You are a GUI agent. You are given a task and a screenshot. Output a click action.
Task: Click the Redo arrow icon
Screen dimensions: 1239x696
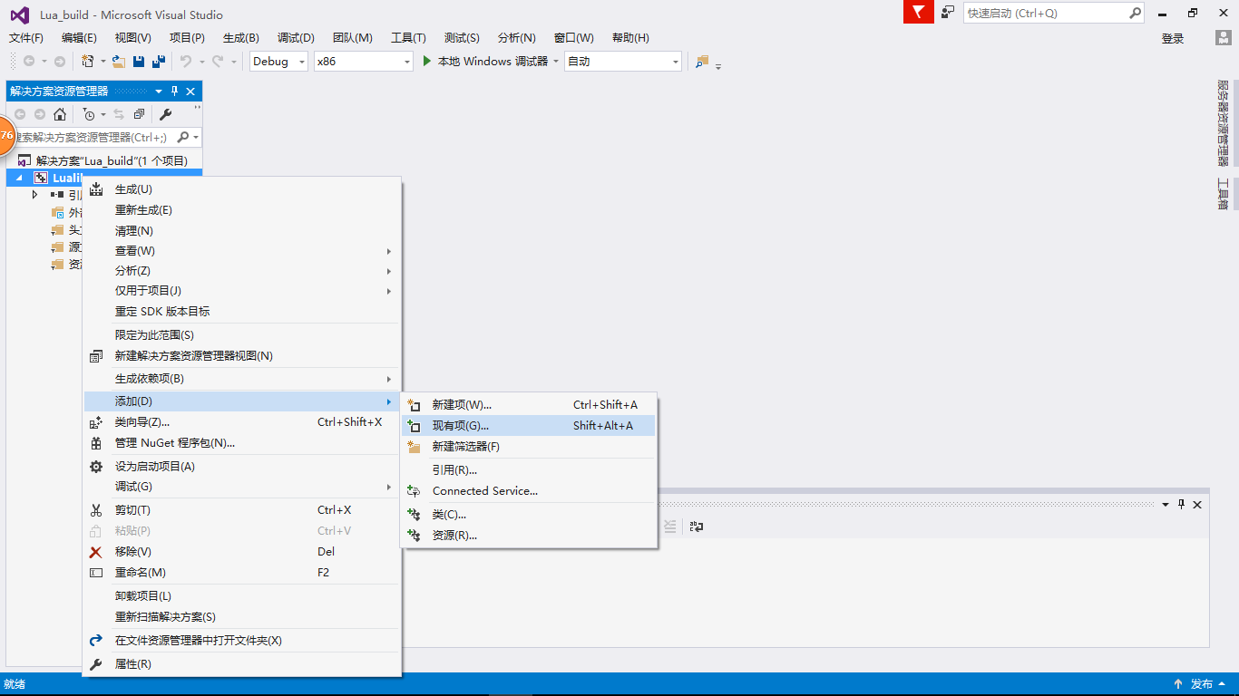tap(218, 62)
